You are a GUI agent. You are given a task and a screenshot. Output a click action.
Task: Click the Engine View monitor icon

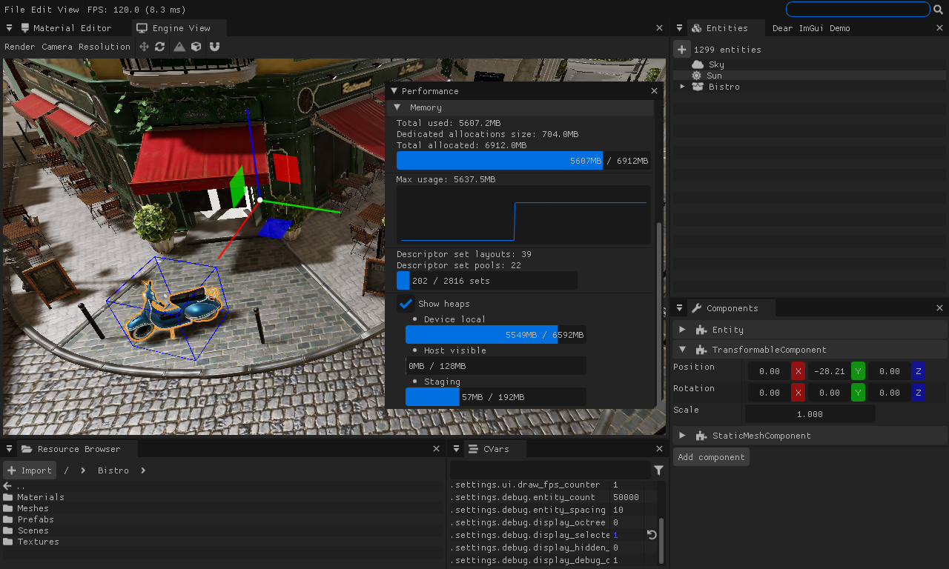pyautogui.click(x=142, y=28)
